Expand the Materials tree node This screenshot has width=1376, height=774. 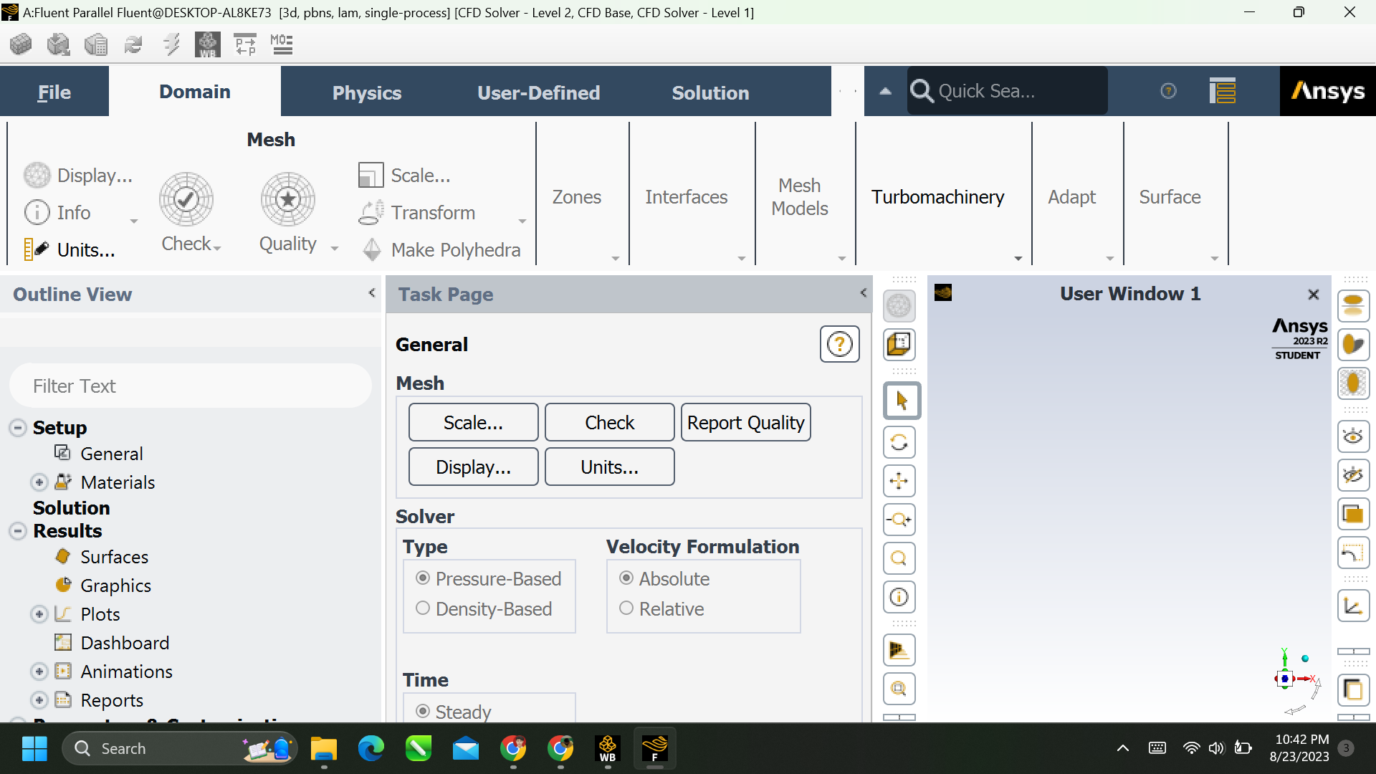(x=39, y=482)
